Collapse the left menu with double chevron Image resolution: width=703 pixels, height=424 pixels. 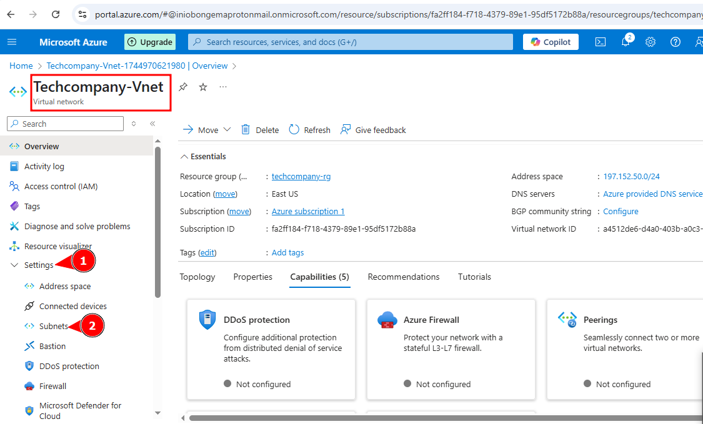(x=152, y=124)
